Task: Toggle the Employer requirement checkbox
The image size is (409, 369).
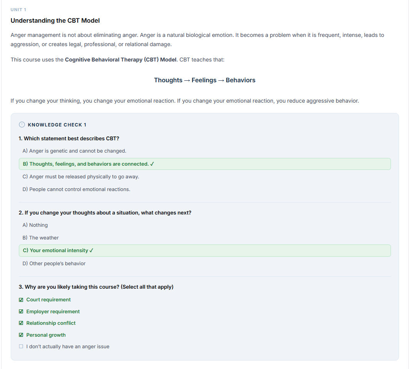Action: coord(21,312)
